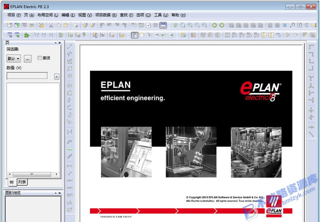Click the scroll right arrow in page tree

(56, 175)
